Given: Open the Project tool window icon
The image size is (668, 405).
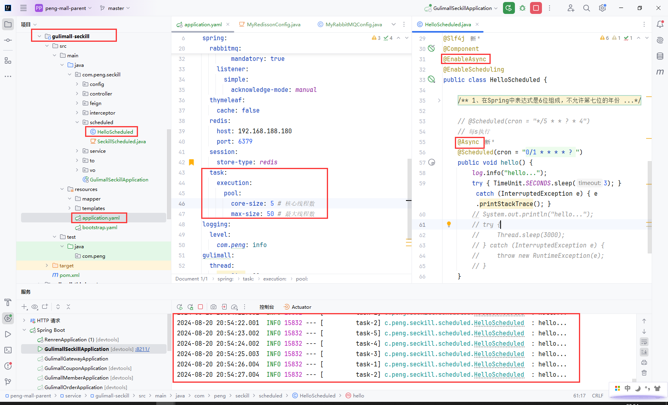Looking at the screenshot, I should (8, 24).
